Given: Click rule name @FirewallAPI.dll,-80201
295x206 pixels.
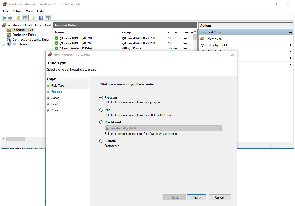Looking at the screenshot, I should [x=76, y=38].
